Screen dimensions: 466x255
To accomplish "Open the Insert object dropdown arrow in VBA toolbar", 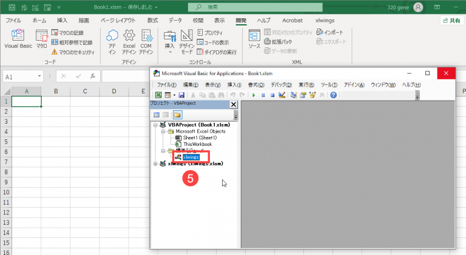I will tap(174, 95).
